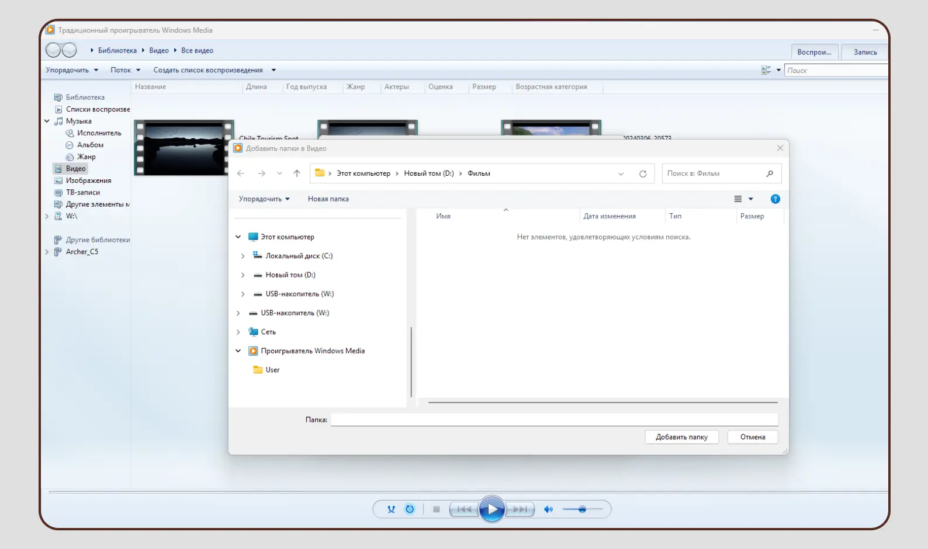Click the previous track button
This screenshot has height=549, width=928.
click(x=465, y=509)
